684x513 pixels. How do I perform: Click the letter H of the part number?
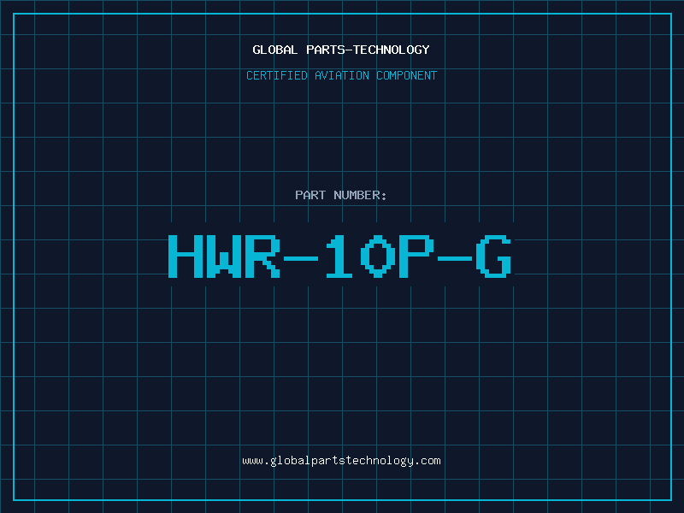[x=186, y=256]
